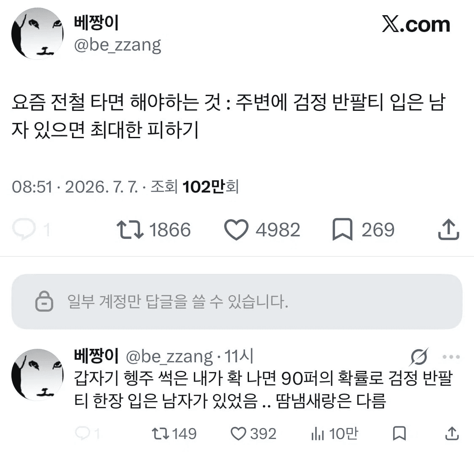The height and width of the screenshot is (455, 474).
Task: Click the reply bubble icon on main tweet
Action: pos(24,229)
